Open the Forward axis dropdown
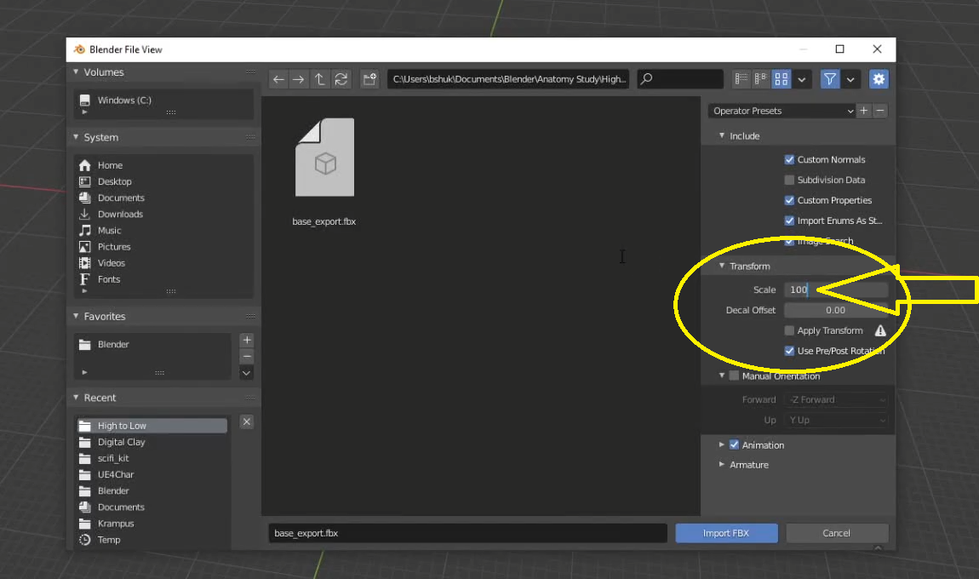This screenshot has height=579, width=979. tap(836, 399)
